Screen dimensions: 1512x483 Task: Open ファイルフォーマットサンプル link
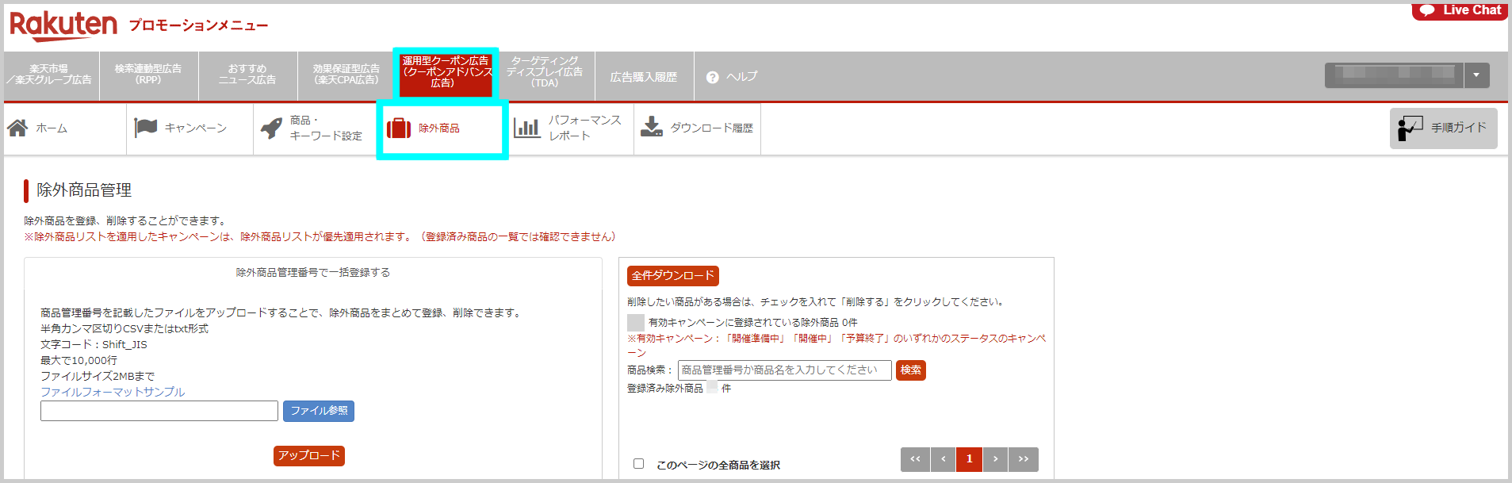[113, 392]
